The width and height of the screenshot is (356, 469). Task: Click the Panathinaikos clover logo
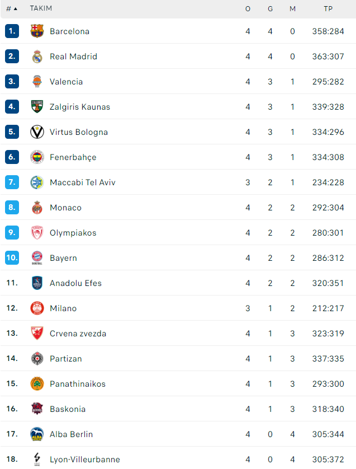point(37,383)
